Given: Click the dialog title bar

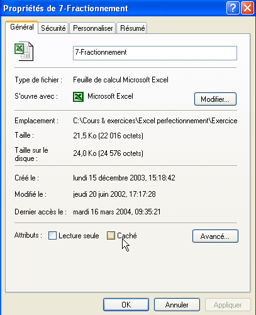Looking at the screenshot, I should tap(113, 8).
